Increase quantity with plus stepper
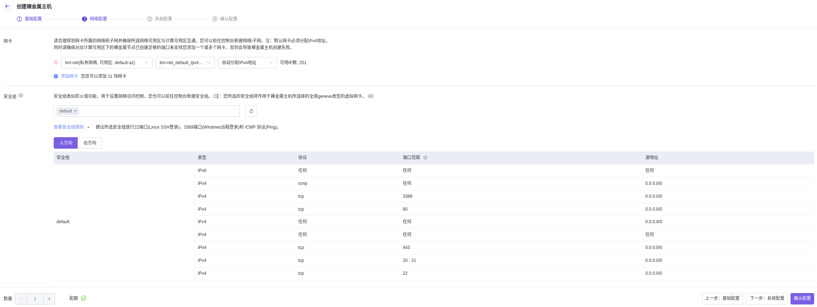The width and height of the screenshot is (817, 307). point(49,299)
